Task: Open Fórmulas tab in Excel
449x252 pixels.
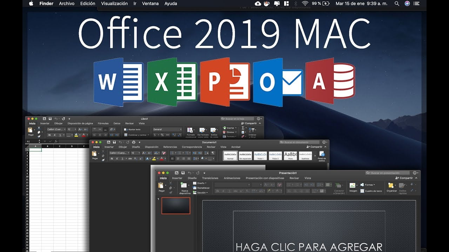Action: [103, 124]
